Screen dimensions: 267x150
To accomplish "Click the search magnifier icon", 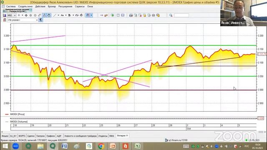I will point(171,15).
